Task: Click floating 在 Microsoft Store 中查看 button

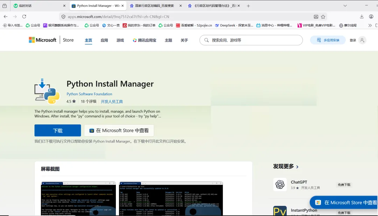Action: 344,202
